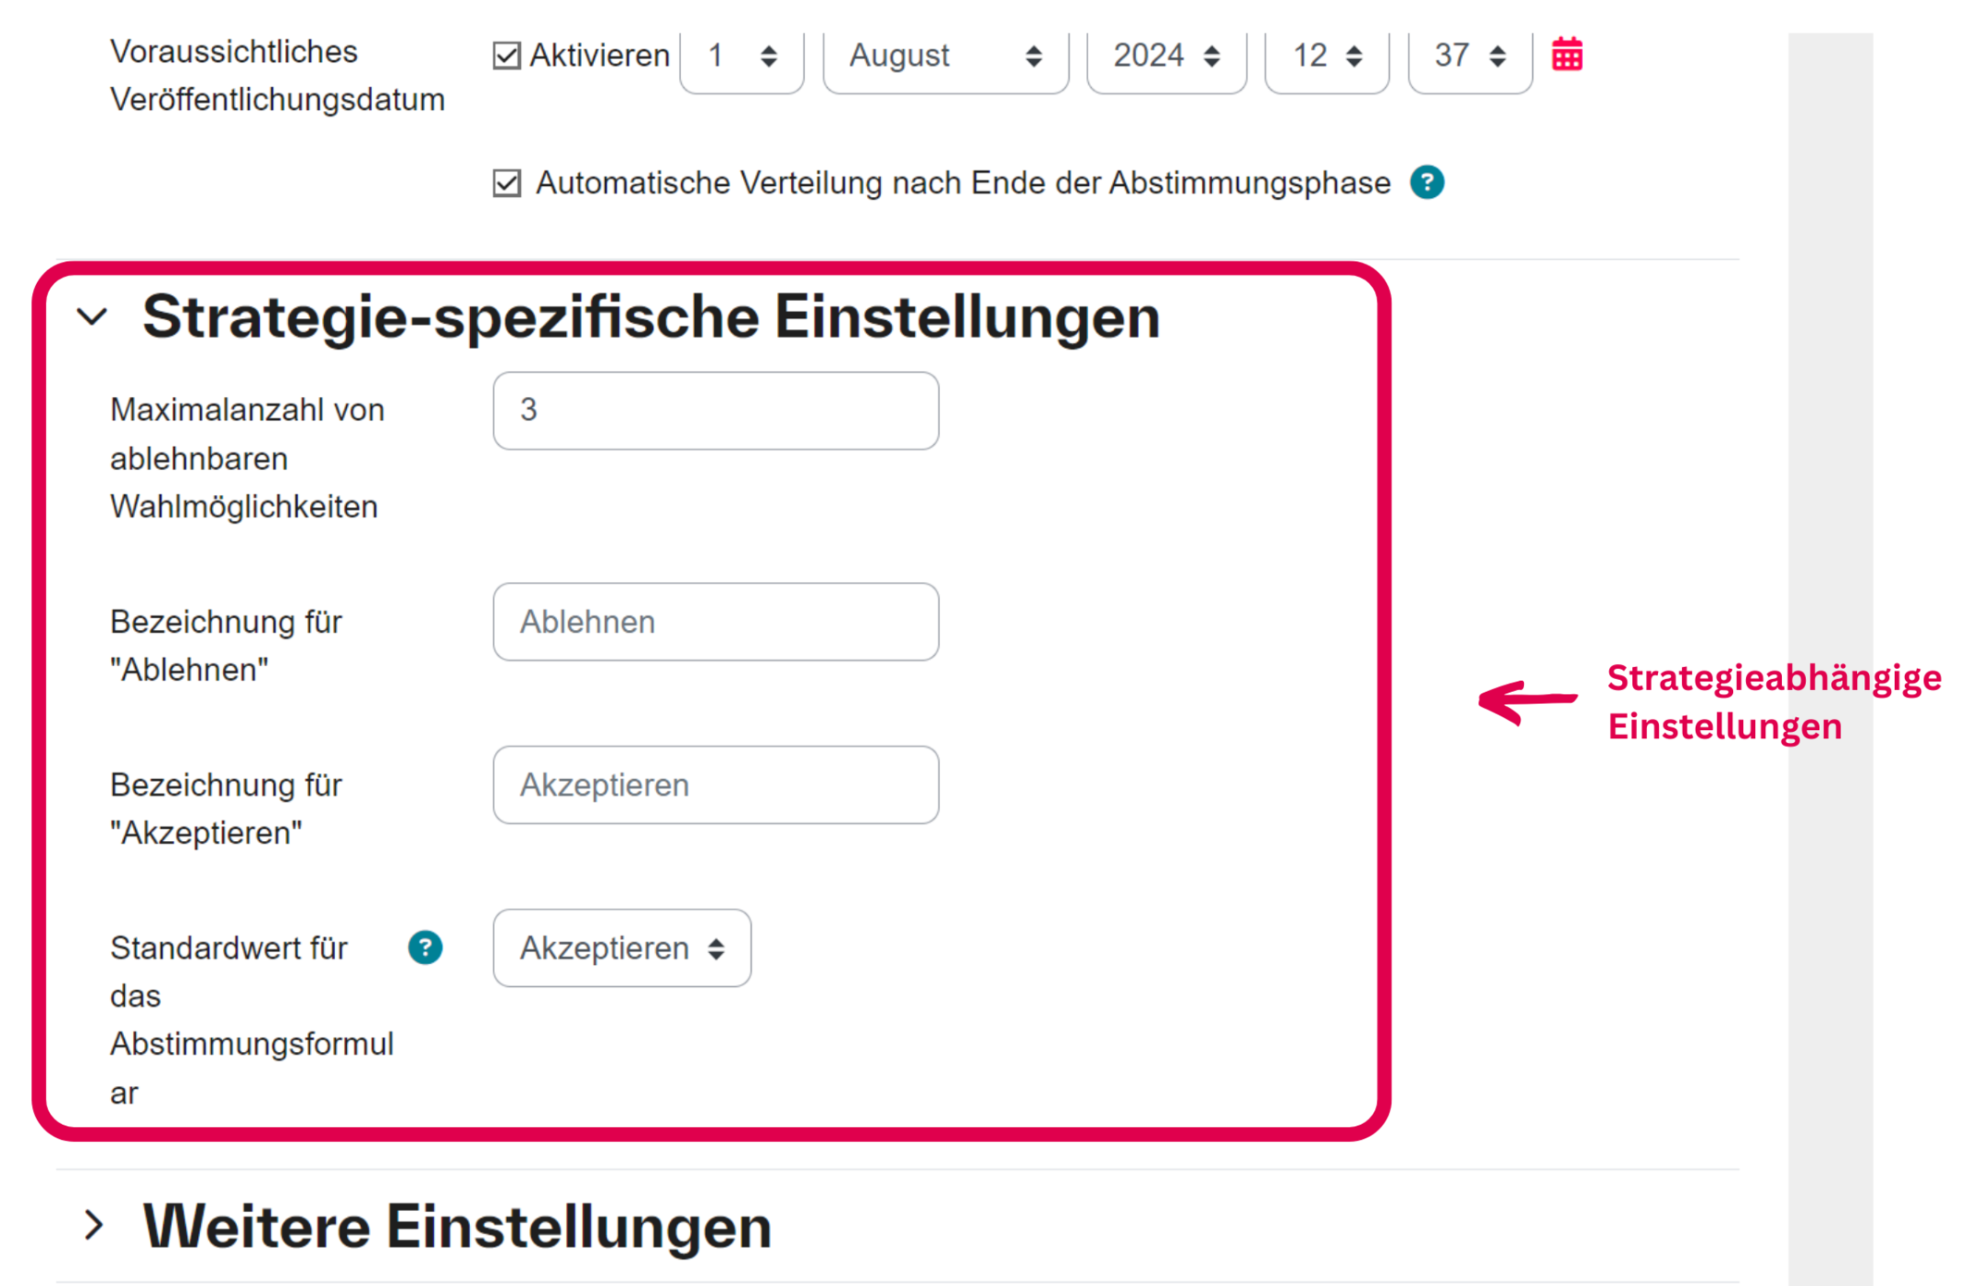Click the Aktivieren checkbox label text

coord(600,56)
